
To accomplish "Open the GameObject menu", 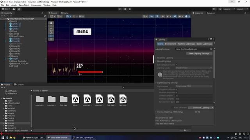I will (24, 5).
